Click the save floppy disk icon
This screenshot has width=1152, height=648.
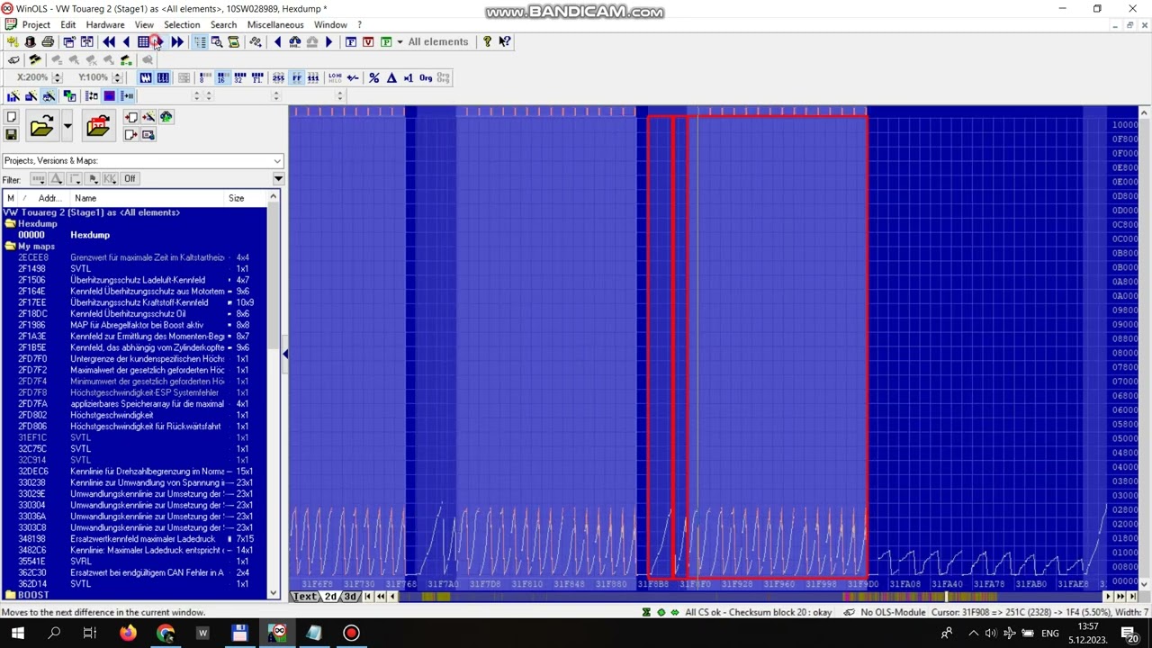click(11, 135)
